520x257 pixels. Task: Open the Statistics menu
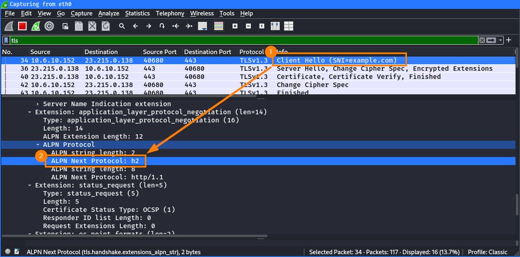pyautogui.click(x=137, y=13)
